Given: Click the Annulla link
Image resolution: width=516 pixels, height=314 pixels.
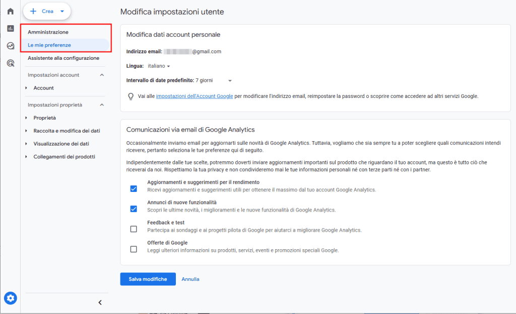Looking at the screenshot, I should [190, 279].
